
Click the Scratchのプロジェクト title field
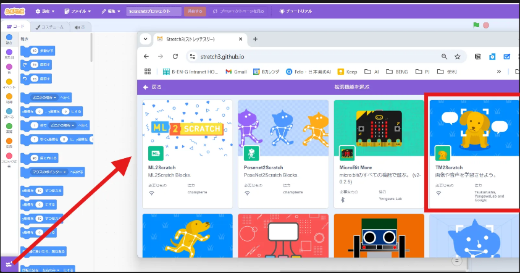154,11
